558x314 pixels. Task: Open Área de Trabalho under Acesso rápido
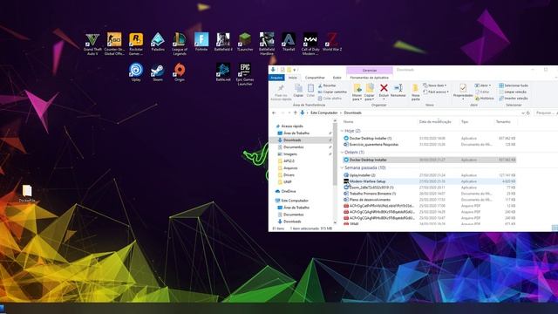tap(296, 133)
